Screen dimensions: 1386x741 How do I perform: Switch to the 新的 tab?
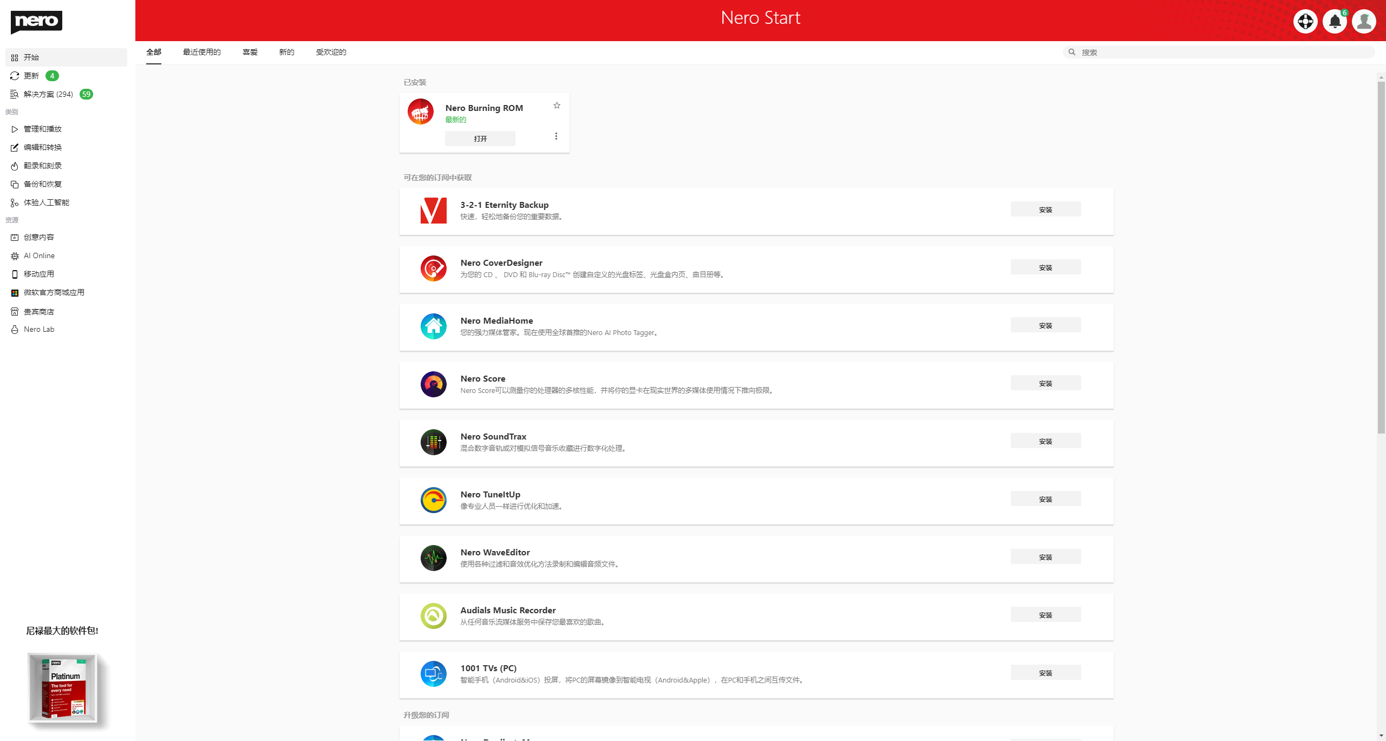coord(287,52)
